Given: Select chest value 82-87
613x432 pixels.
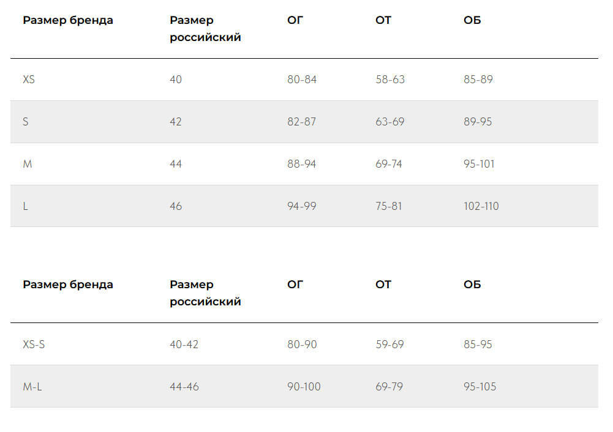Looking at the screenshot, I should (302, 122).
